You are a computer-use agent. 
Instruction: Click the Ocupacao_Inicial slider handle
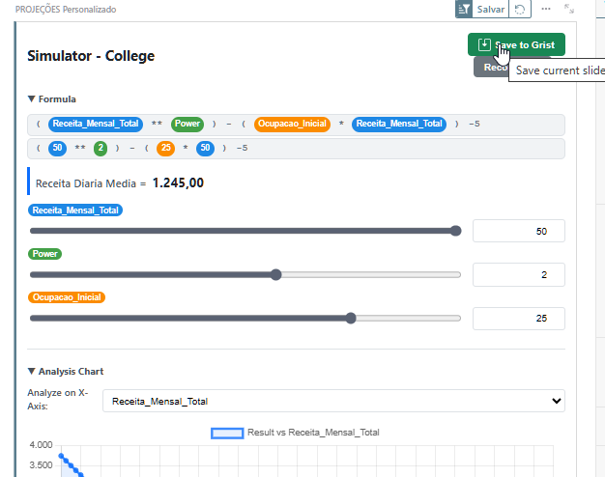coord(351,318)
